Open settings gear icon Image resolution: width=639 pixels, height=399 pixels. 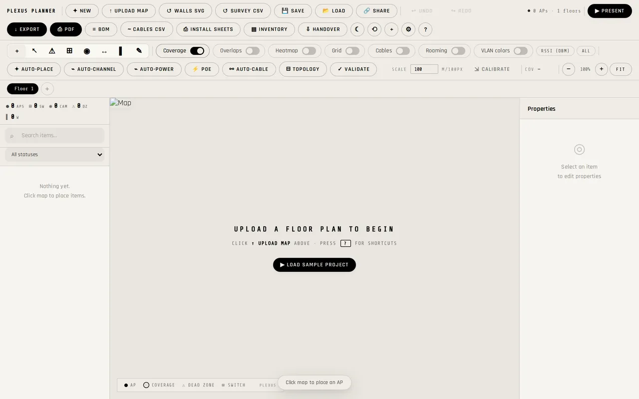pyautogui.click(x=408, y=29)
